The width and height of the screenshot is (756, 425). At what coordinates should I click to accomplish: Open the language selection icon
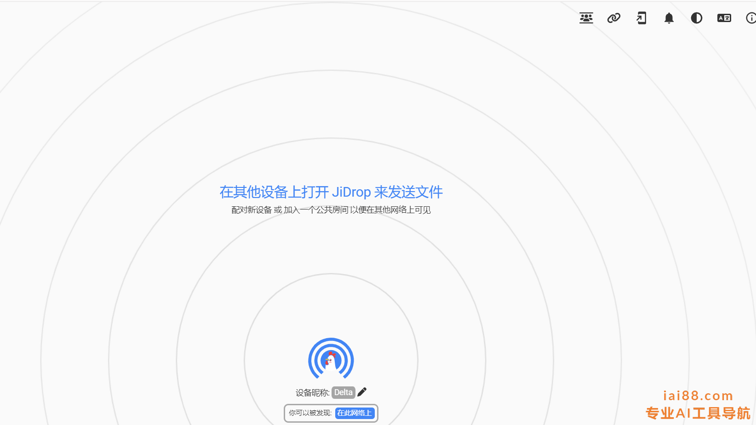[x=724, y=18]
